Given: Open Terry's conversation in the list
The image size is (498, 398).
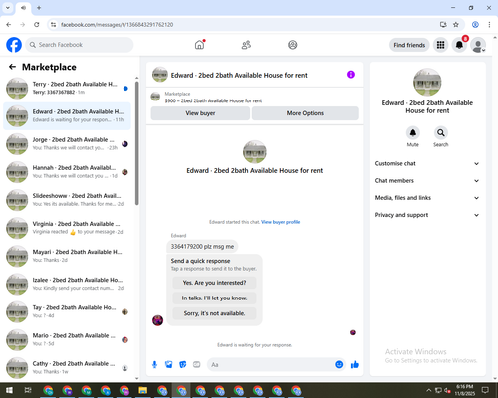Looking at the screenshot, I should 67,88.
